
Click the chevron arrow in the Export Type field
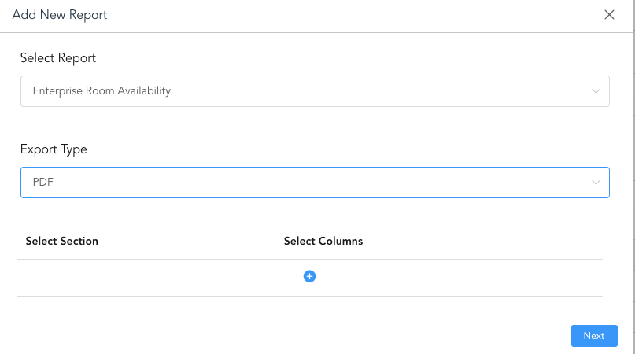[596, 183]
